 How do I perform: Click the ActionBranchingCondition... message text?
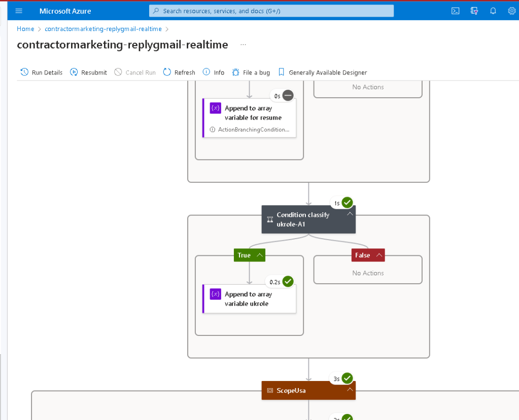click(254, 130)
